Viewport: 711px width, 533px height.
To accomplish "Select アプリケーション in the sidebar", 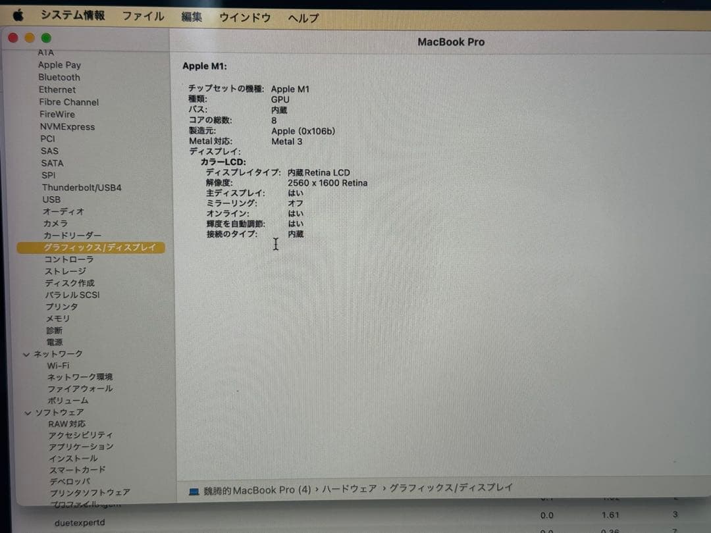I will [x=81, y=446].
